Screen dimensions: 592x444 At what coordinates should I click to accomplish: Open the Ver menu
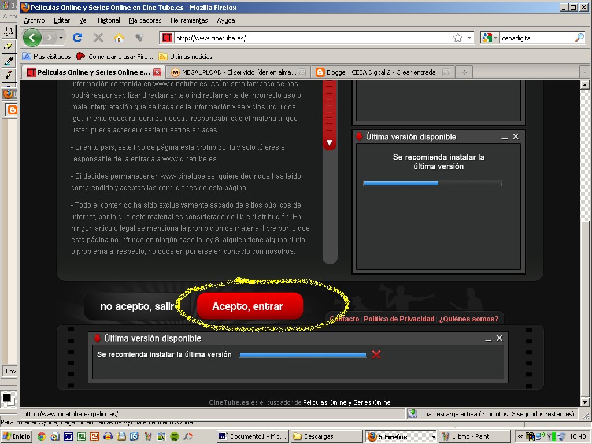[84, 20]
